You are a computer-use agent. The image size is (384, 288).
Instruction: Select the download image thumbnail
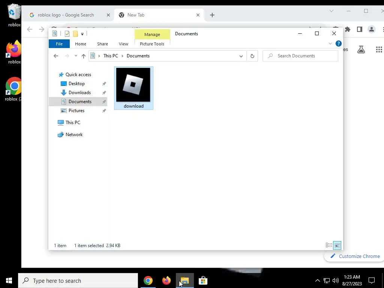click(133, 85)
